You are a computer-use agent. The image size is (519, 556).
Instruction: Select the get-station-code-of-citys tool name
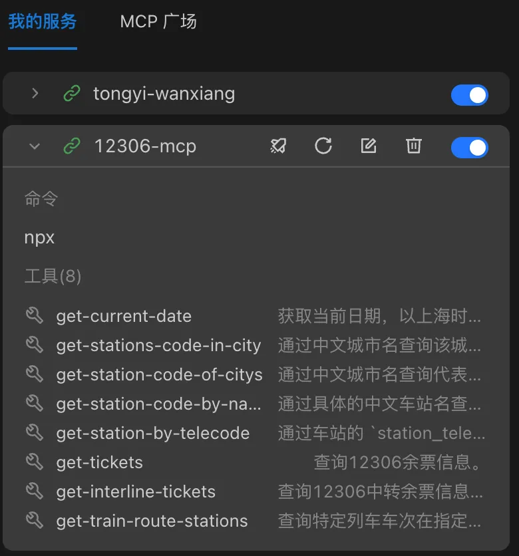(159, 375)
